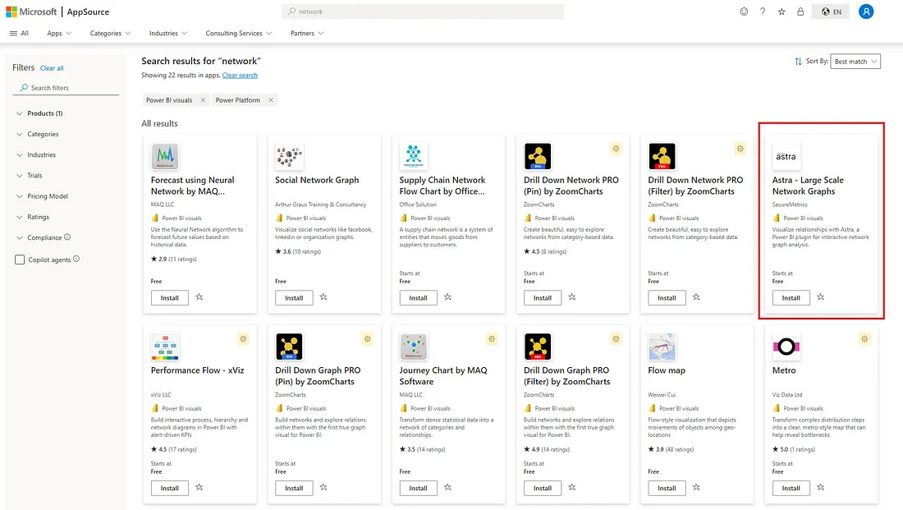Click the Search filters input

[x=66, y=88]
